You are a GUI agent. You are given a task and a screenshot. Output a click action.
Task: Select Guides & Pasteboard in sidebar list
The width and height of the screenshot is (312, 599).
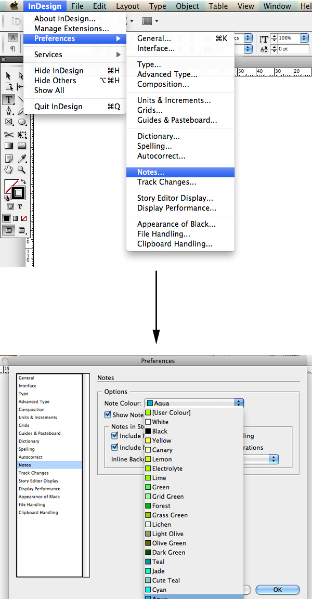49,433
